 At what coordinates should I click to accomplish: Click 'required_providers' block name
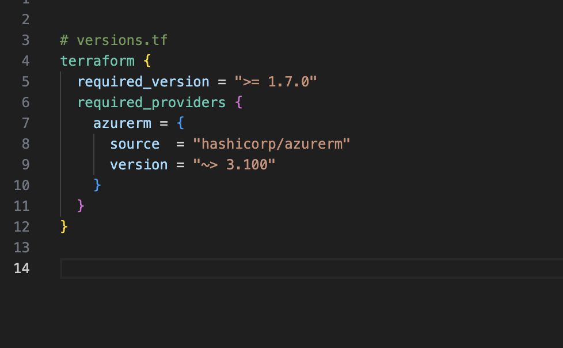(x=151, y=103)
